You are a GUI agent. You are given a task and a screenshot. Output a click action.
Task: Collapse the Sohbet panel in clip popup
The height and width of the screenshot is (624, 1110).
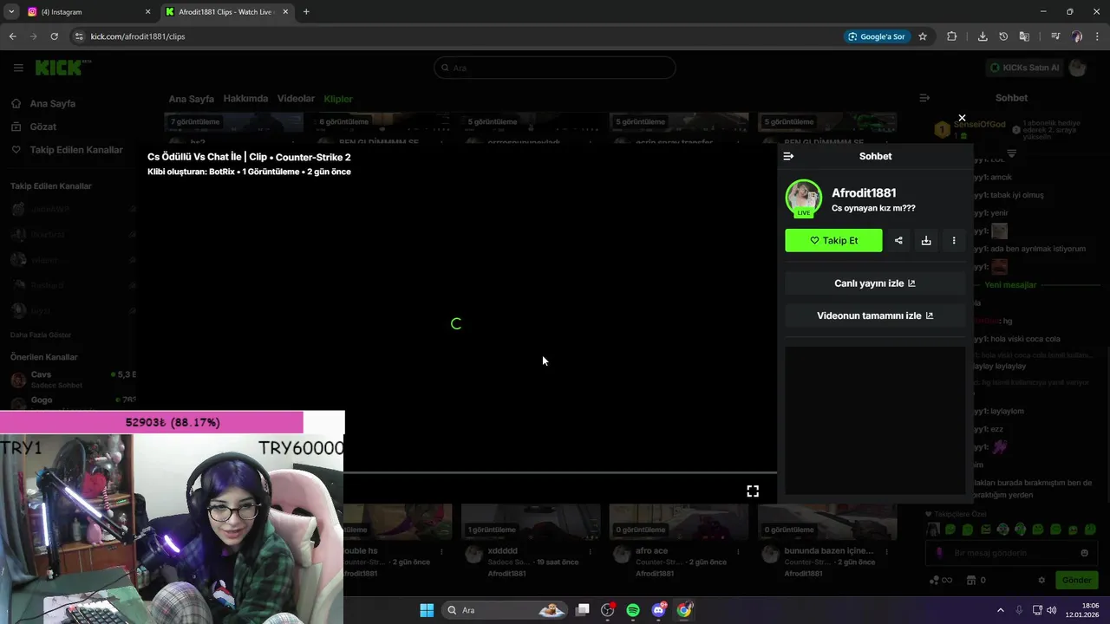788,156
